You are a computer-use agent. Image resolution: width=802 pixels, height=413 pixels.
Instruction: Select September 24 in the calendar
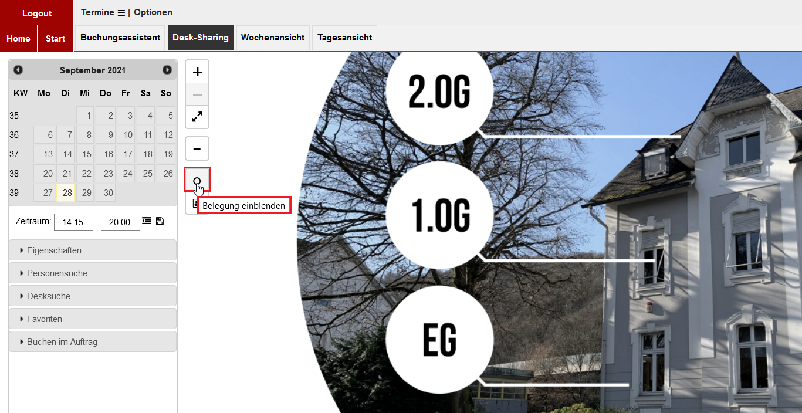pyautogui.click(x=126, y=174)
